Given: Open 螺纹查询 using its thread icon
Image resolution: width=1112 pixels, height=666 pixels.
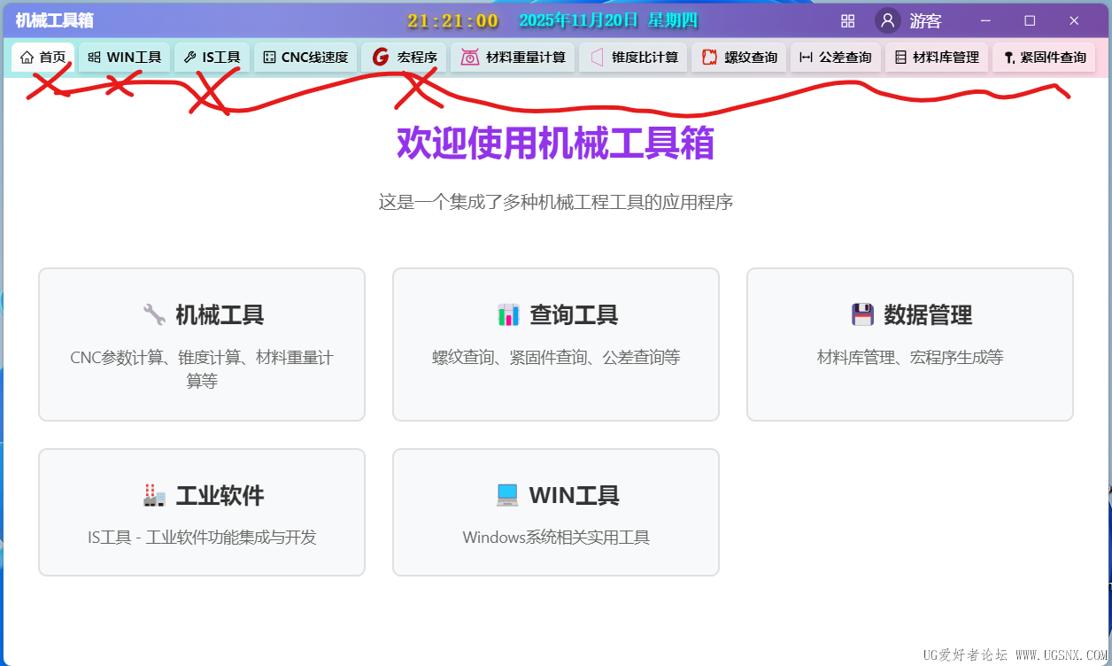Looking at the screenshot, I should click(710, 57).
